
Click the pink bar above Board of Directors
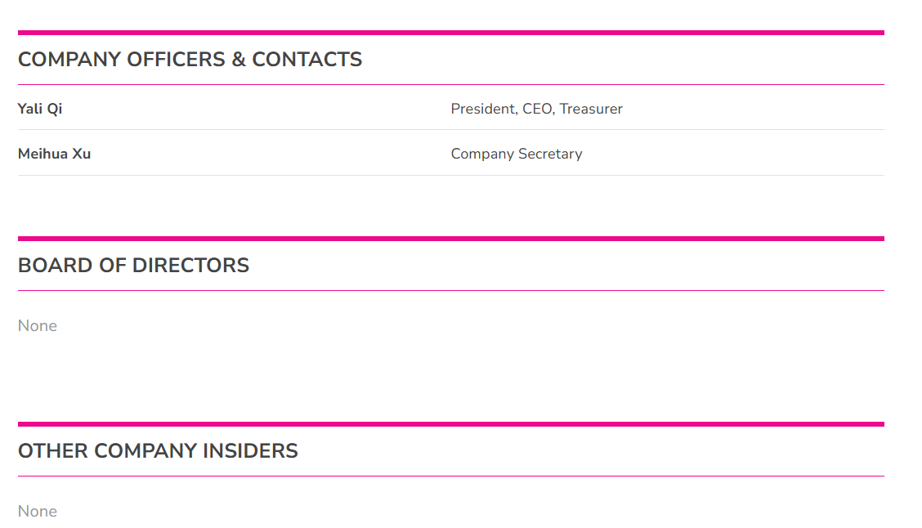point(451,239)
